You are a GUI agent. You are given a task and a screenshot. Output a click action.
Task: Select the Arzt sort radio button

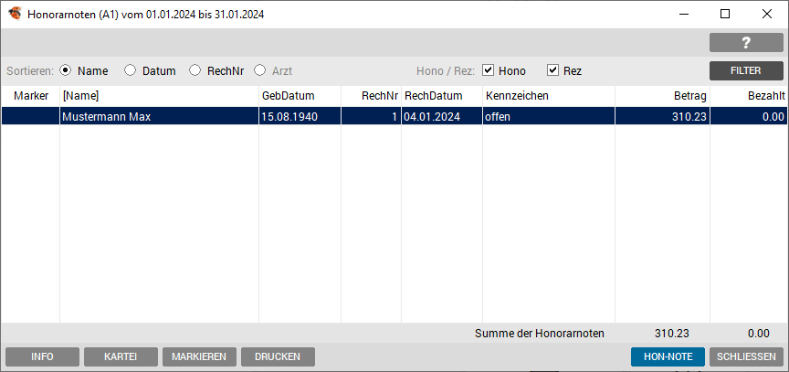click(x=259, y=70)
